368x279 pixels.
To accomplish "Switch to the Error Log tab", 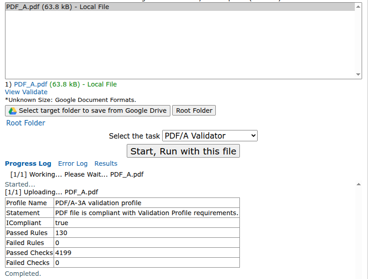I will pyautogui.click(x=73, y=164).
